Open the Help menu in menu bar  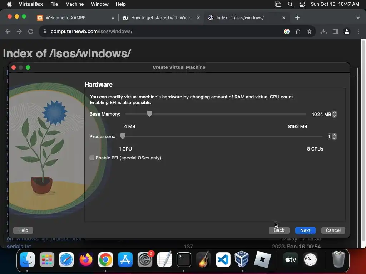(121, 4)
